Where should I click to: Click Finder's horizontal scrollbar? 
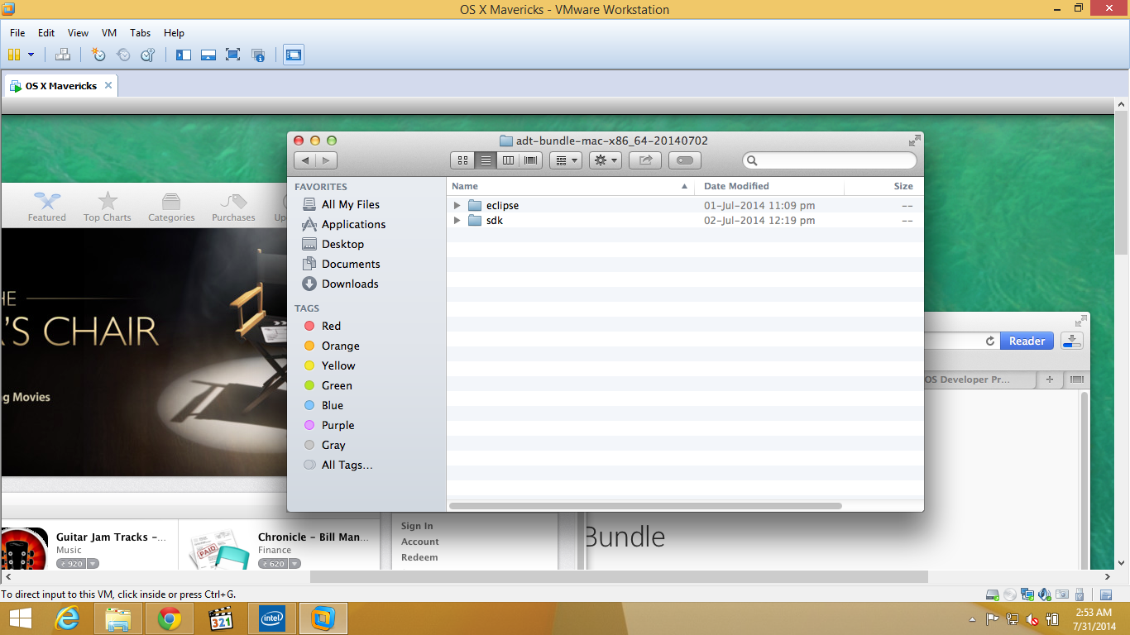(645, 505)
